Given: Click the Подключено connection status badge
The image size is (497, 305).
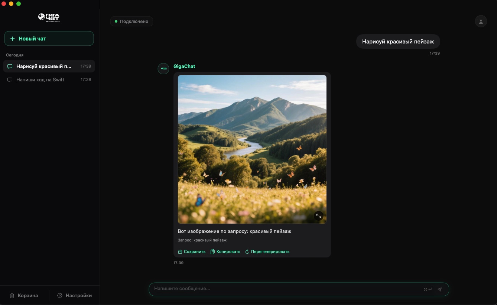Looking at the screenshot, I should [x=131, y=22].
